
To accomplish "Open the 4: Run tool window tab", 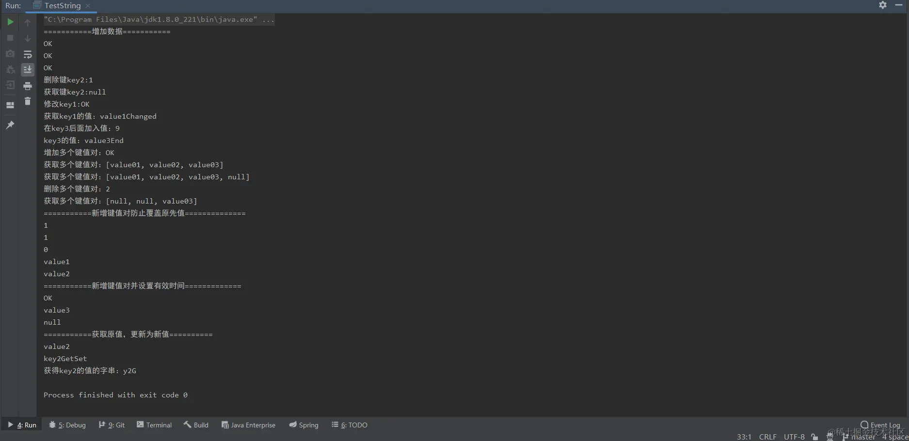I will pyautogui.click(x=22, y=425).
